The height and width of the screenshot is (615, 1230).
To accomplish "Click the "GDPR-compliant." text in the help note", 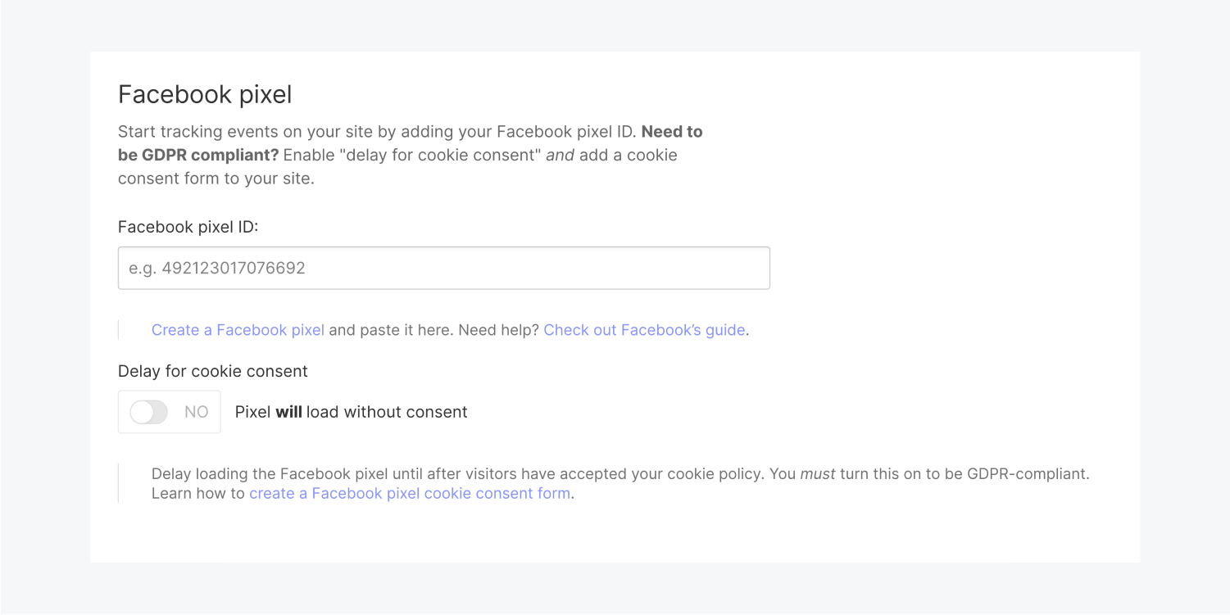I will pyautogui.click(x=1028, y=474).
